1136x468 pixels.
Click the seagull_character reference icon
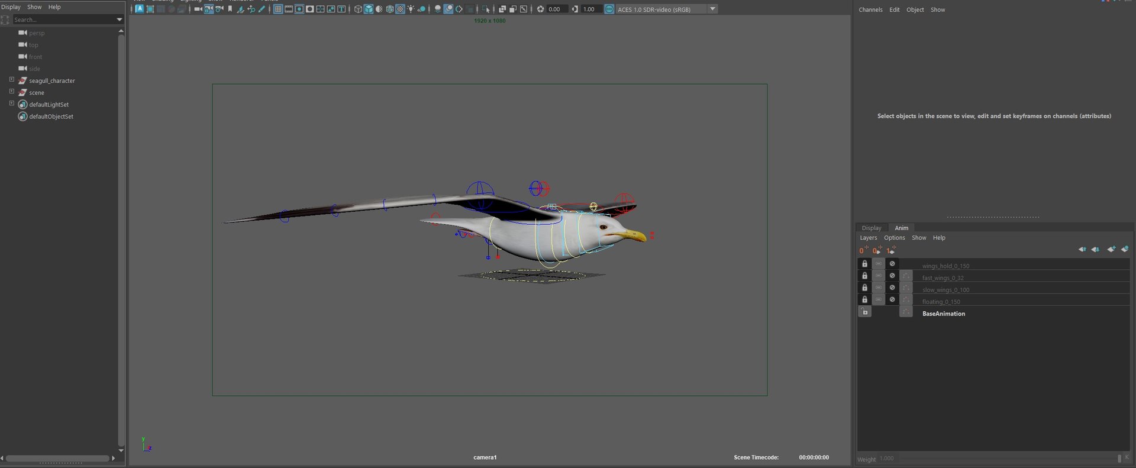22,80
